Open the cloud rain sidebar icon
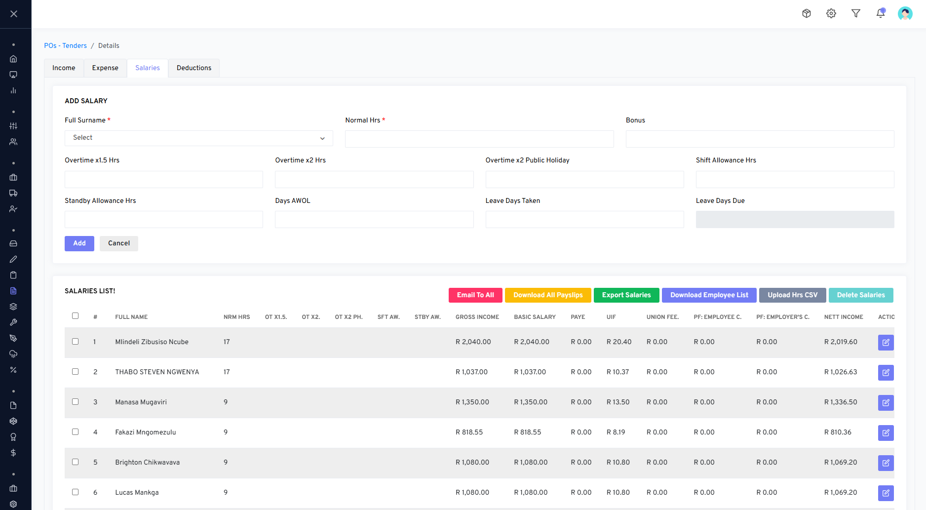926x510 pixels. click(x=13, y=354)
